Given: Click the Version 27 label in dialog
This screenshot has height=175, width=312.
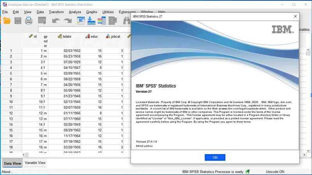Looking at the screenshot, I should click(144, 91).
